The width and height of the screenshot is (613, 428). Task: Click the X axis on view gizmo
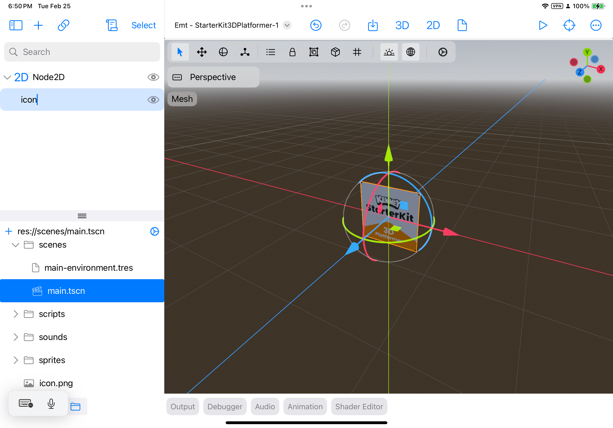coord(601,69)
